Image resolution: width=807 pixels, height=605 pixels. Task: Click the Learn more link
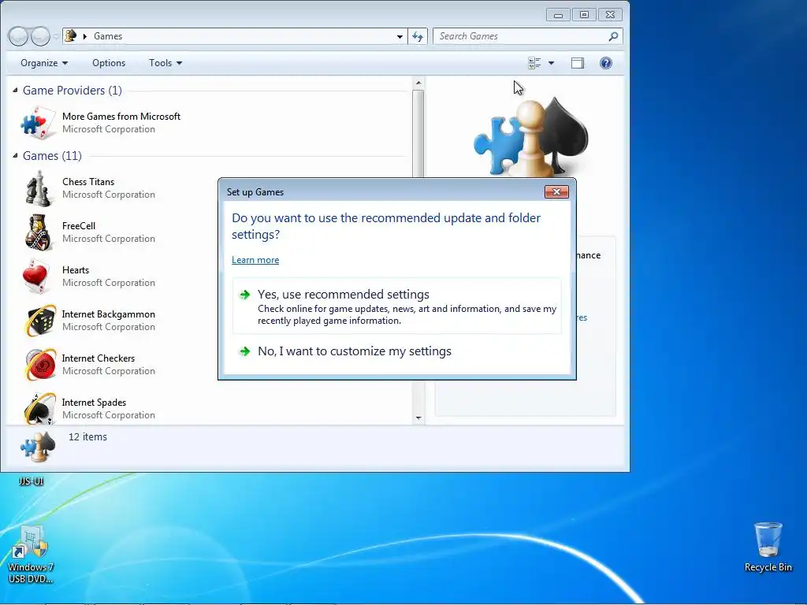coord(255,260)
